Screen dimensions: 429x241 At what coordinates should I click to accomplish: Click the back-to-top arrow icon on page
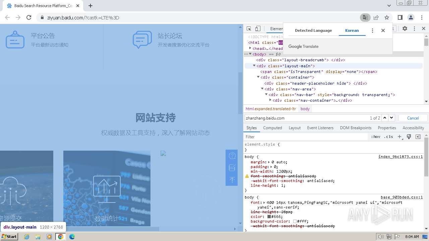point(232,180)
